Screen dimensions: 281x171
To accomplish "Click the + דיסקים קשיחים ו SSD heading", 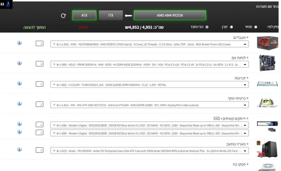I will (x=231, y=119).
